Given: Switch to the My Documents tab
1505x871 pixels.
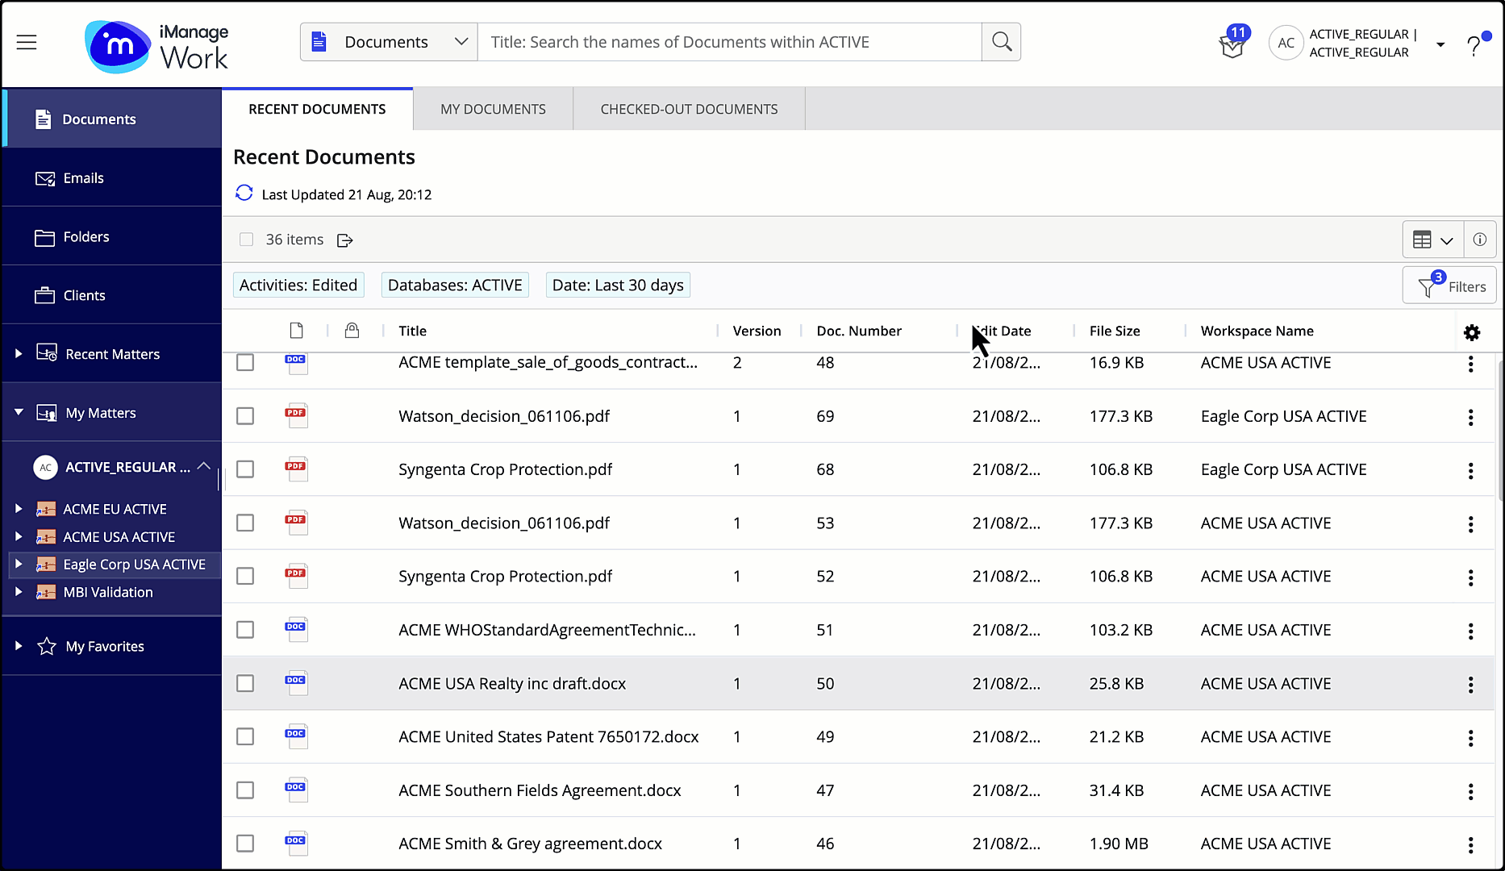Looking at the screenshot, I should (x=493, y=108).
